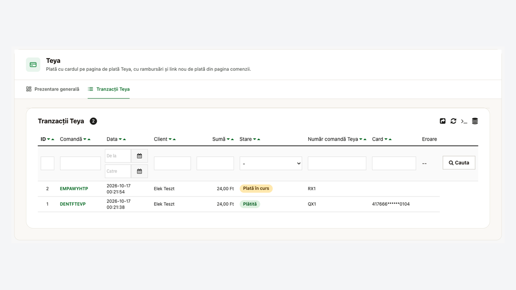Screen dimensions: 516x290
Task: Click the Plată în curs status badge
Action: tap(256, 188)
